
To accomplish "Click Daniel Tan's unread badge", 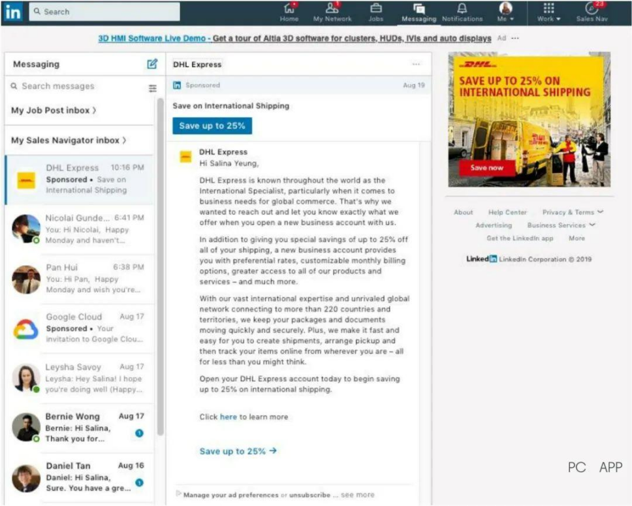I will click(139, 482).
